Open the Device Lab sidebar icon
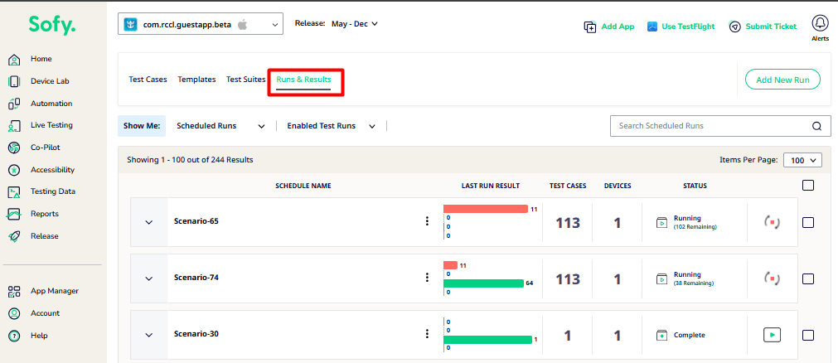Screen dimensions: 838x363 [14, 81]
